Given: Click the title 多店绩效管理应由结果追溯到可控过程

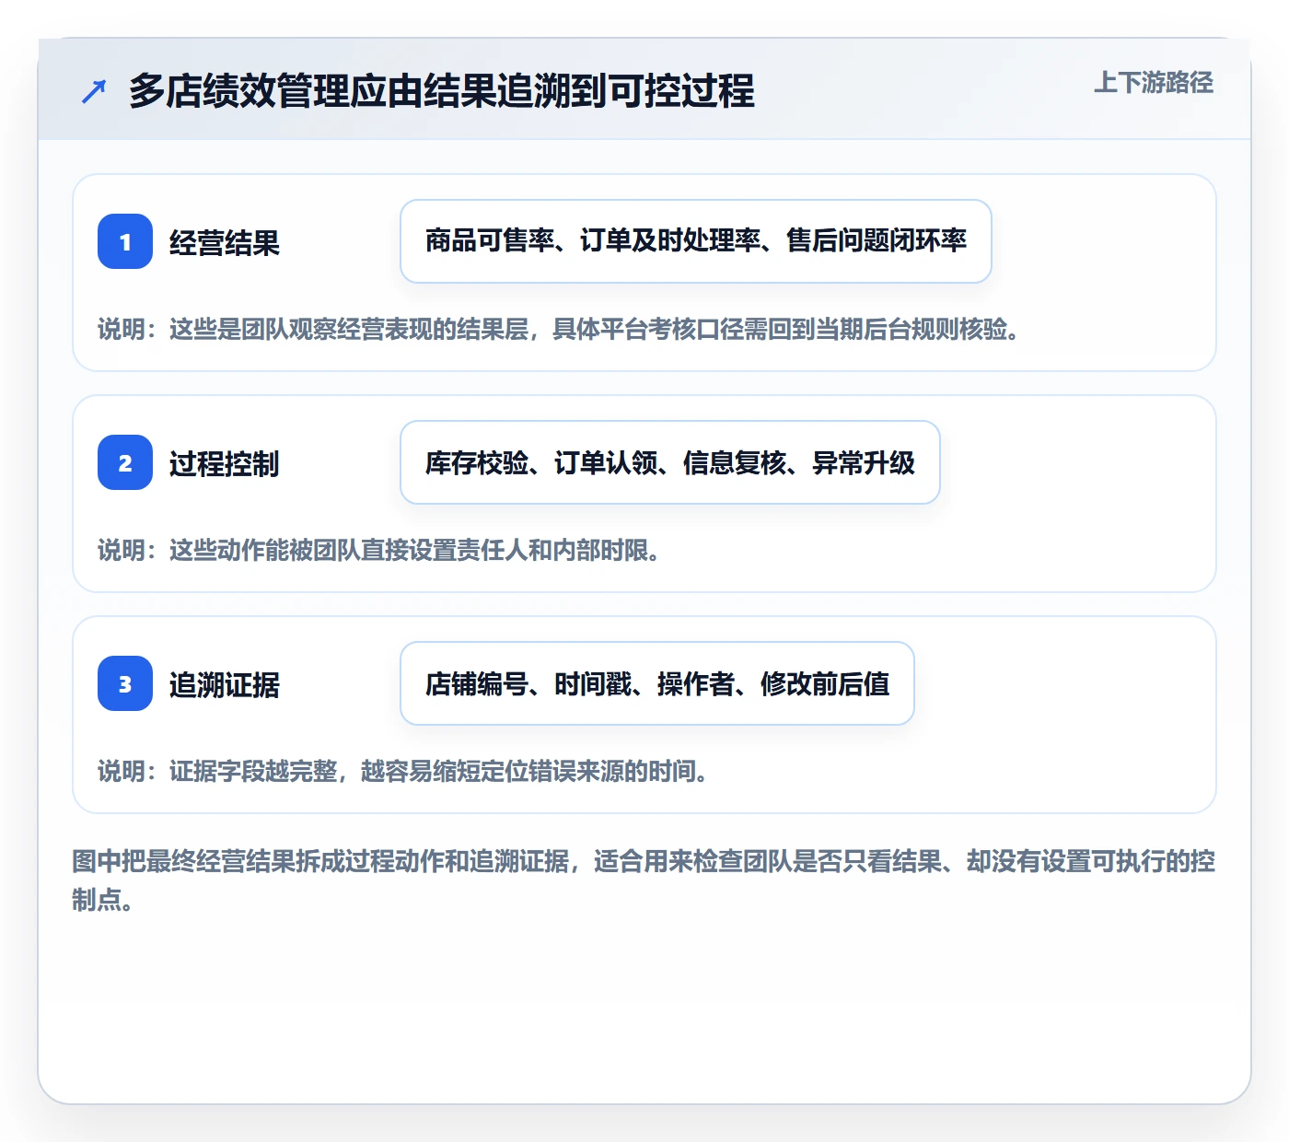Looking at the screenshot, I should click(x=442, y=91).
